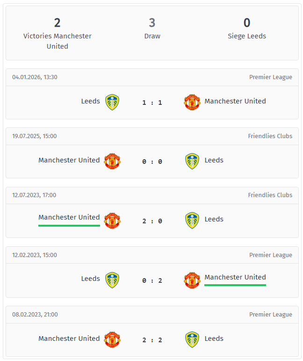Screen dimensions: 303x361
Task: Click Leeds crest in 08.02.2023 match
Action: (192, 339)
